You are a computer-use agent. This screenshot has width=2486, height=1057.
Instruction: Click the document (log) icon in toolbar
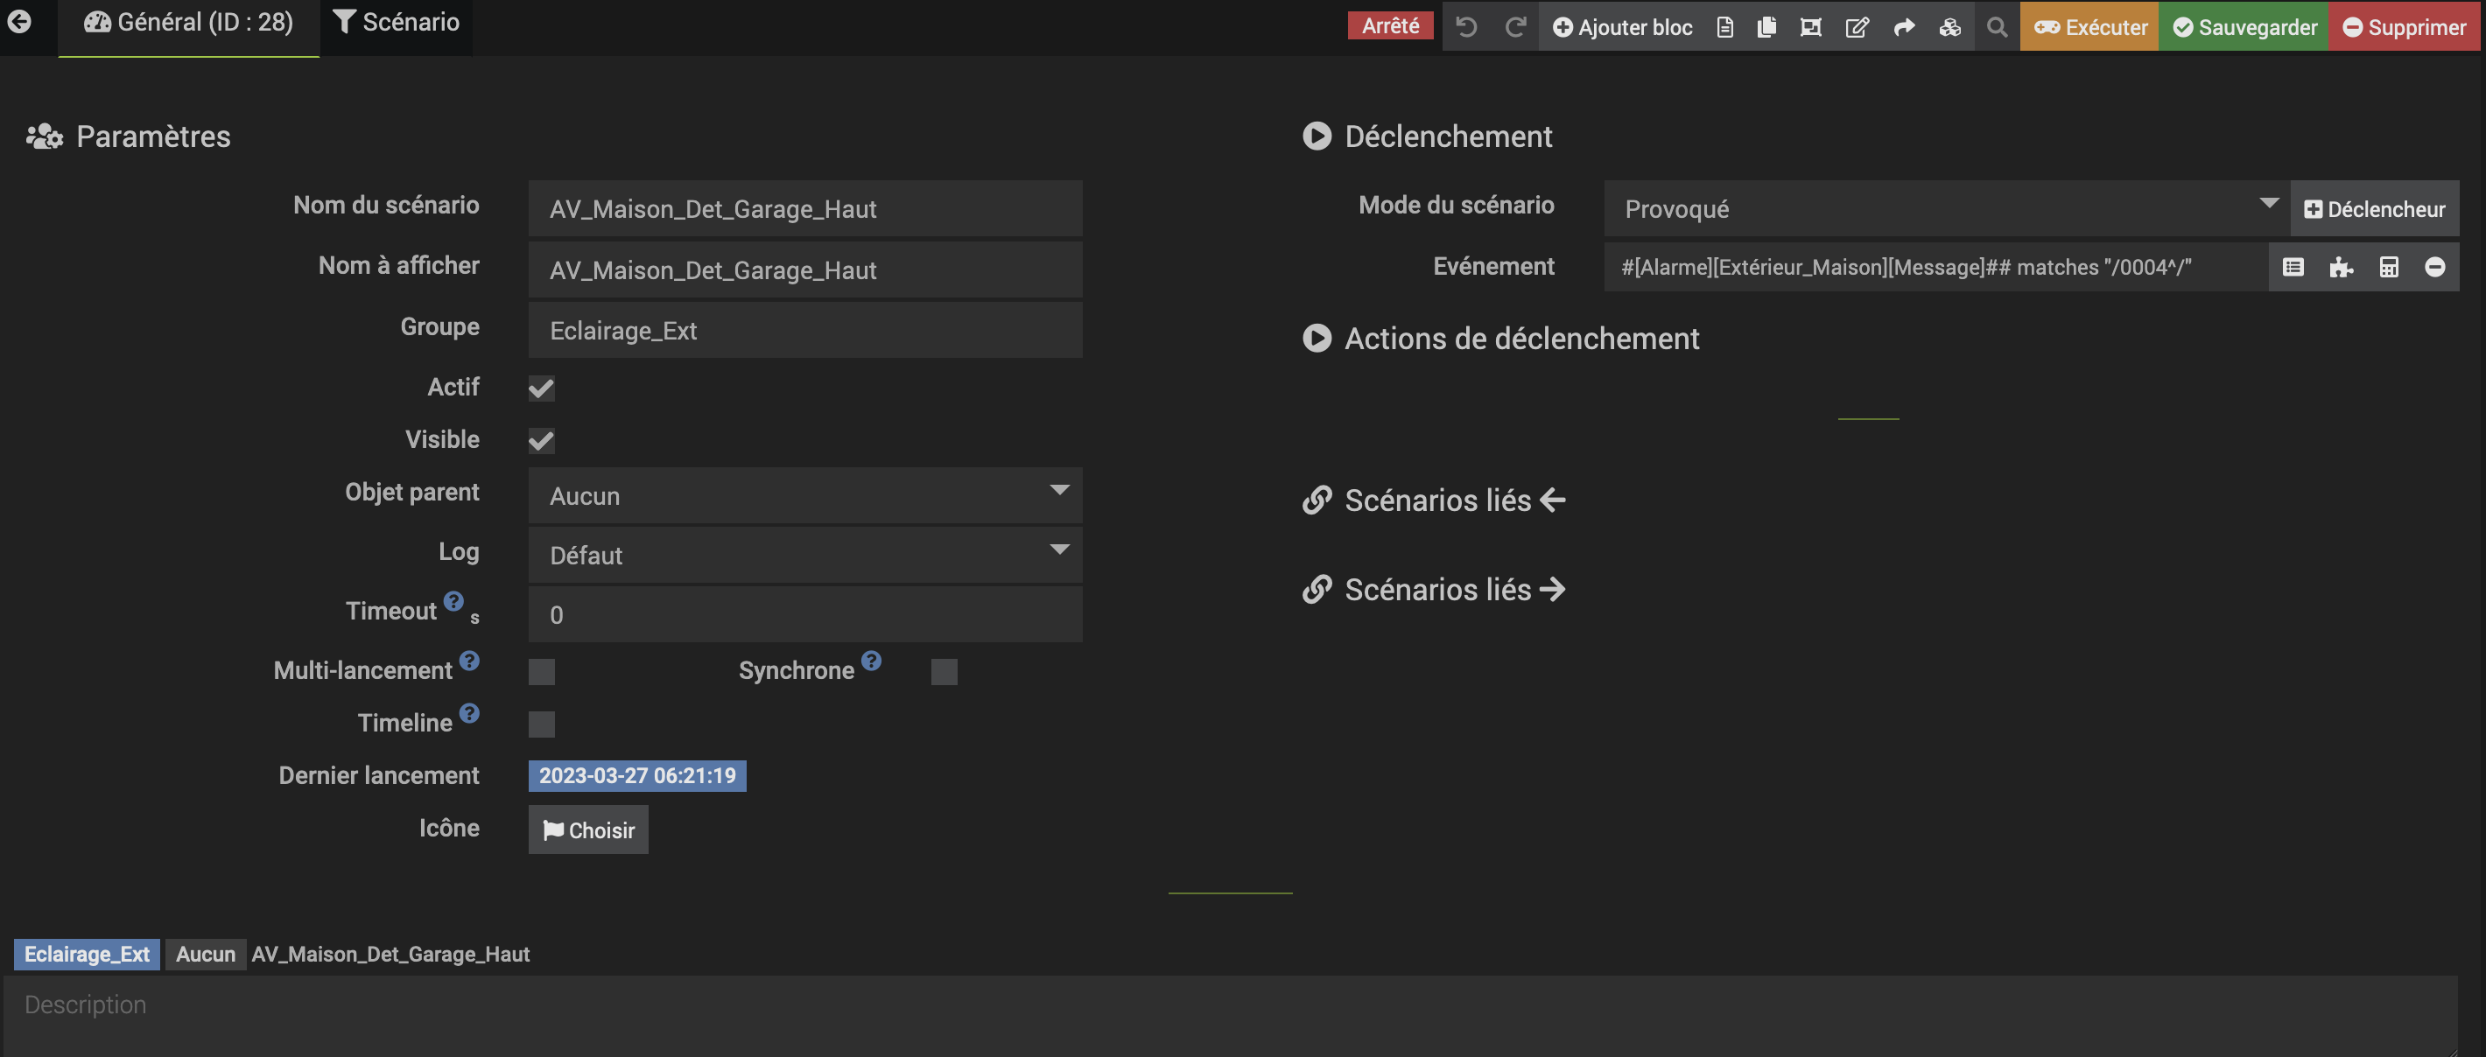coord(1724,27)
